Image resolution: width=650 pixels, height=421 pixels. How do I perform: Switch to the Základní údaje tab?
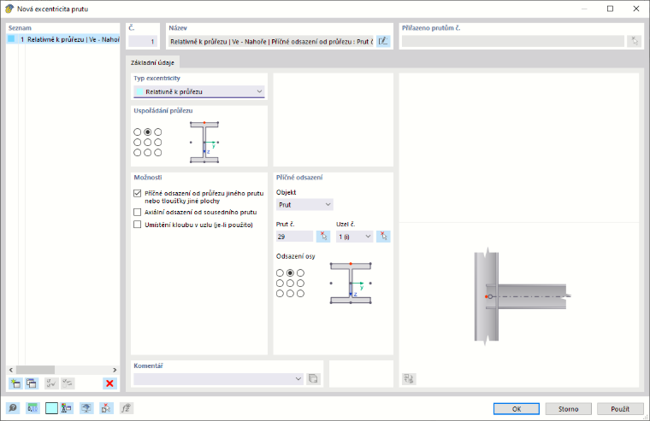tap(152, 62)
